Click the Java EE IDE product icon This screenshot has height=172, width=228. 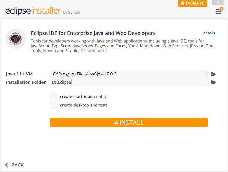(x=16, y=39)
